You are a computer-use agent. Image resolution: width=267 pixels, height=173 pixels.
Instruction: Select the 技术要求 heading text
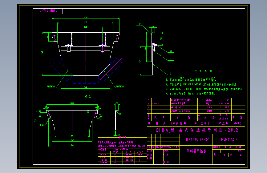point(203,71)
